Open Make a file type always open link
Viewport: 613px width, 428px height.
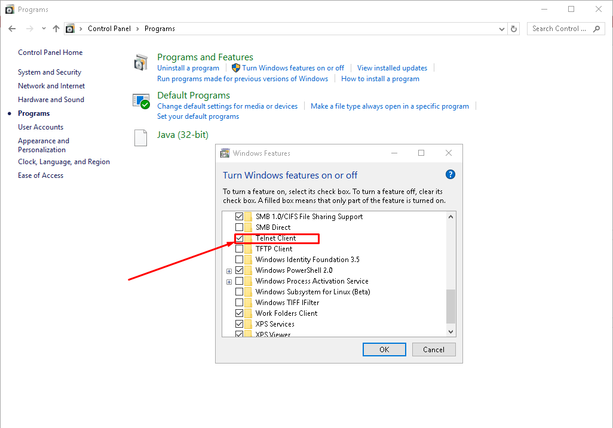click(x=390, y=106)
